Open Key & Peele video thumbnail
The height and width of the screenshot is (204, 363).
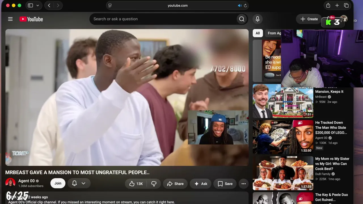point(283,198)
